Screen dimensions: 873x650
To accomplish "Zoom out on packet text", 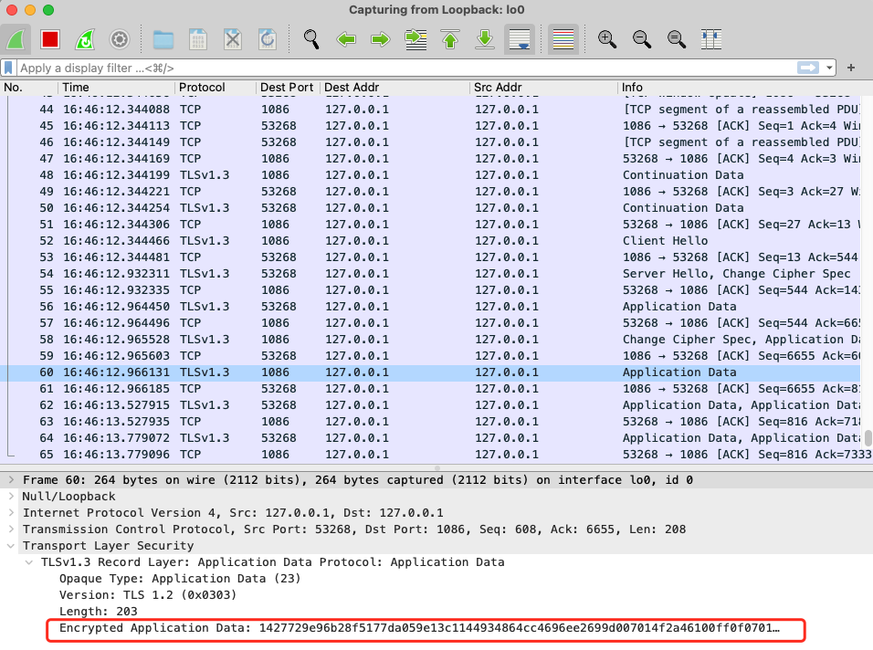I will point(641,39).
